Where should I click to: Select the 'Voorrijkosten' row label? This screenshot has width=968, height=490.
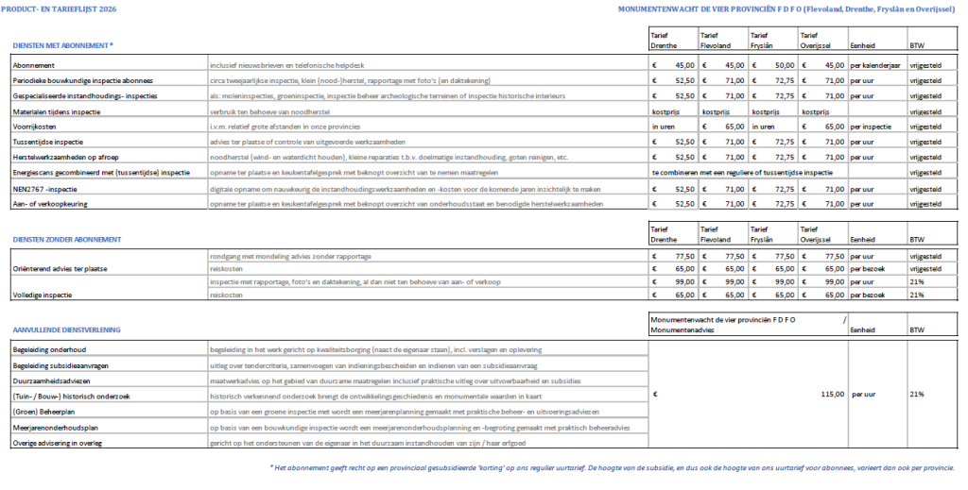(x=35, y=127)
